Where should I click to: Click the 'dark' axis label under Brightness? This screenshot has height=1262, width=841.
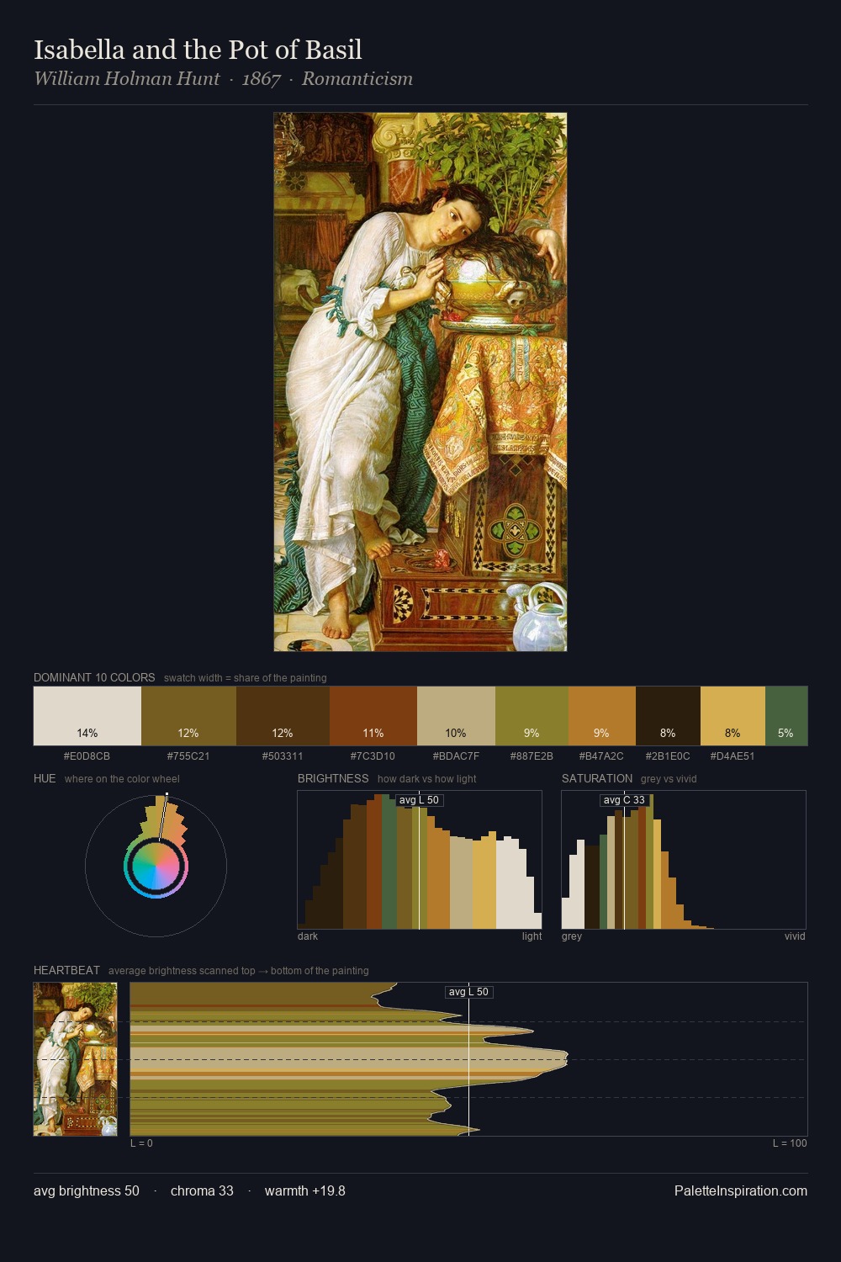point(308,936)
